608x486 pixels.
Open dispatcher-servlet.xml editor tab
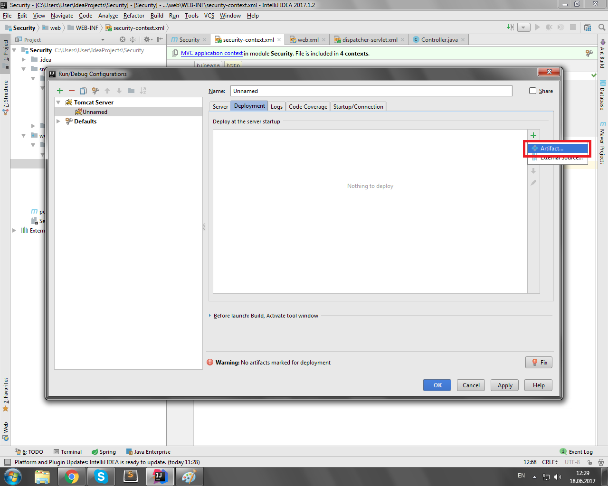(370, 40)
